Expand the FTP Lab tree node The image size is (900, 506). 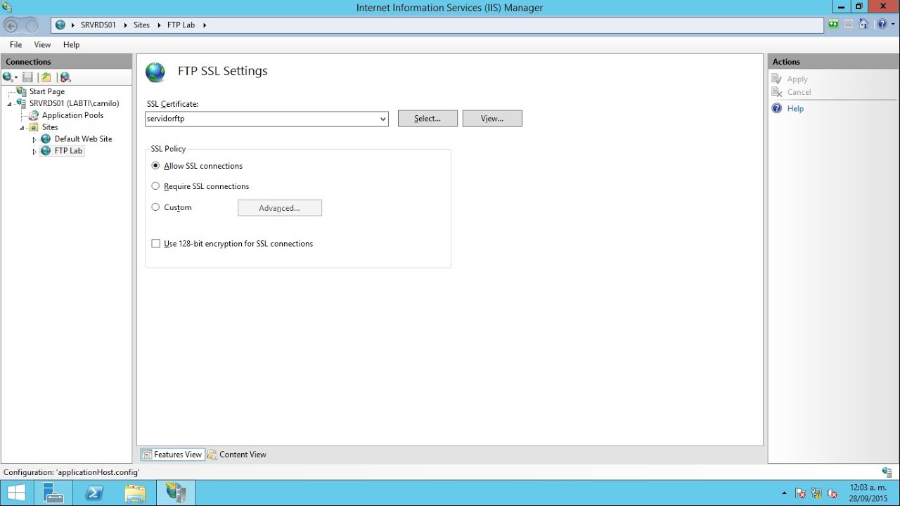34,152
